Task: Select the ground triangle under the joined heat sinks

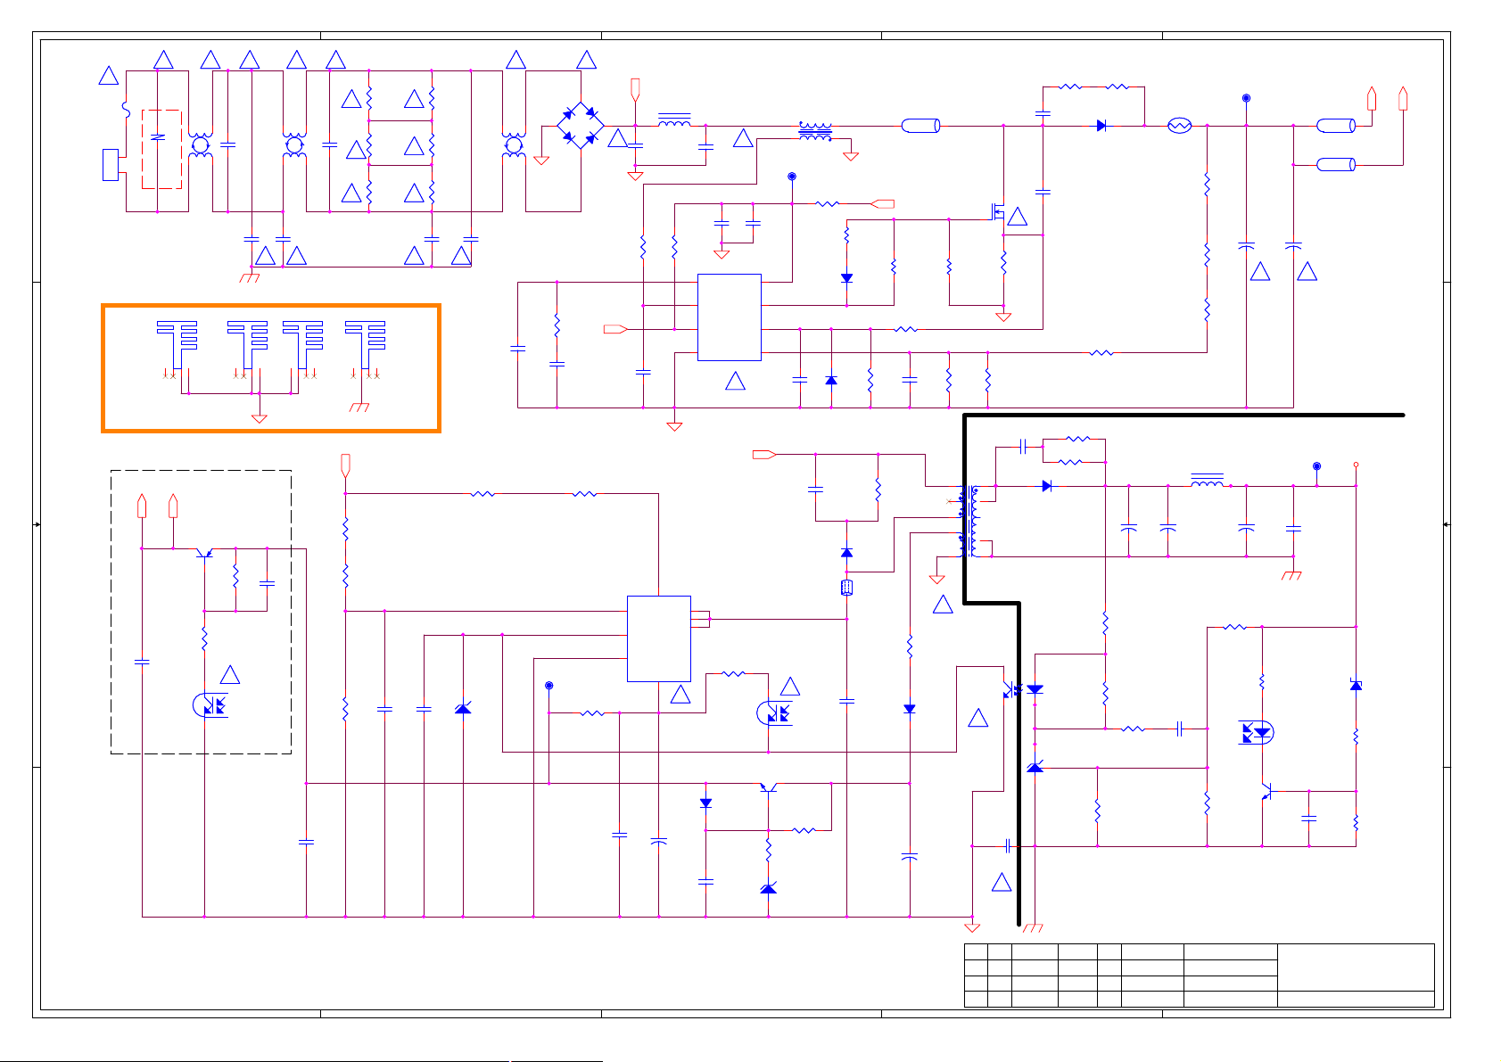Action: [x=260, y=418]
